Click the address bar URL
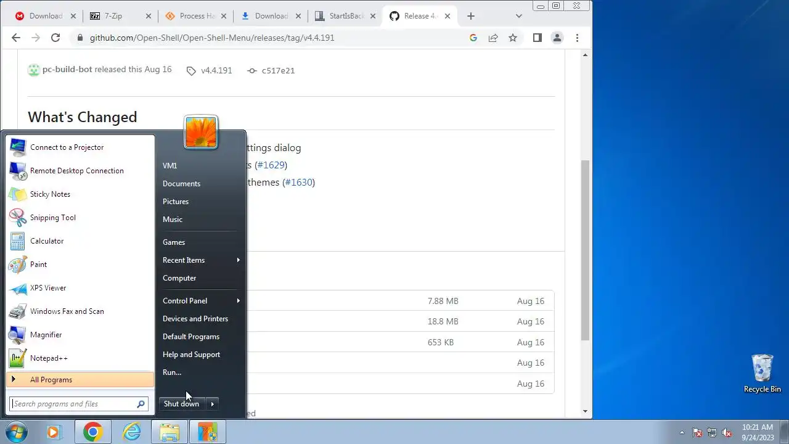 click(212, 38)
